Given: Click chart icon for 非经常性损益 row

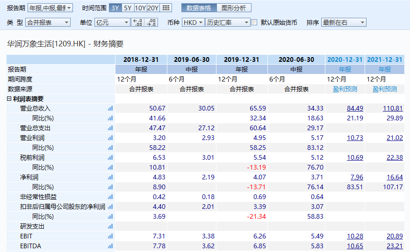Looking at the screenshot, I should (110, 197).
